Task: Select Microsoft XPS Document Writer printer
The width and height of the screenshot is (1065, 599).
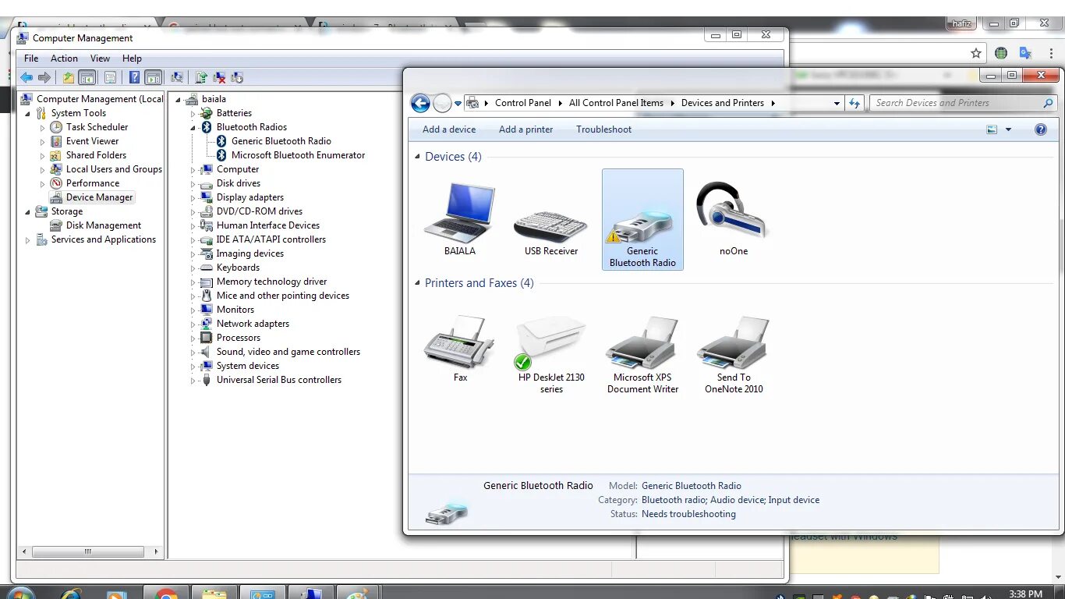Action: pos(642,354)
